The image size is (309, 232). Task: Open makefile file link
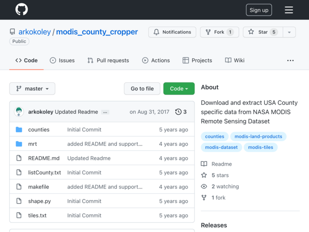pos(39,187)
